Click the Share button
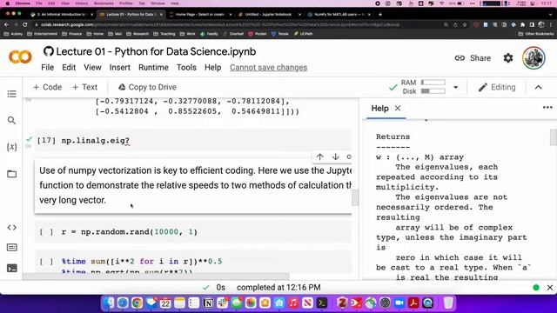The width and height of the screenshot is (557, 313). click(x=473, y=58)
